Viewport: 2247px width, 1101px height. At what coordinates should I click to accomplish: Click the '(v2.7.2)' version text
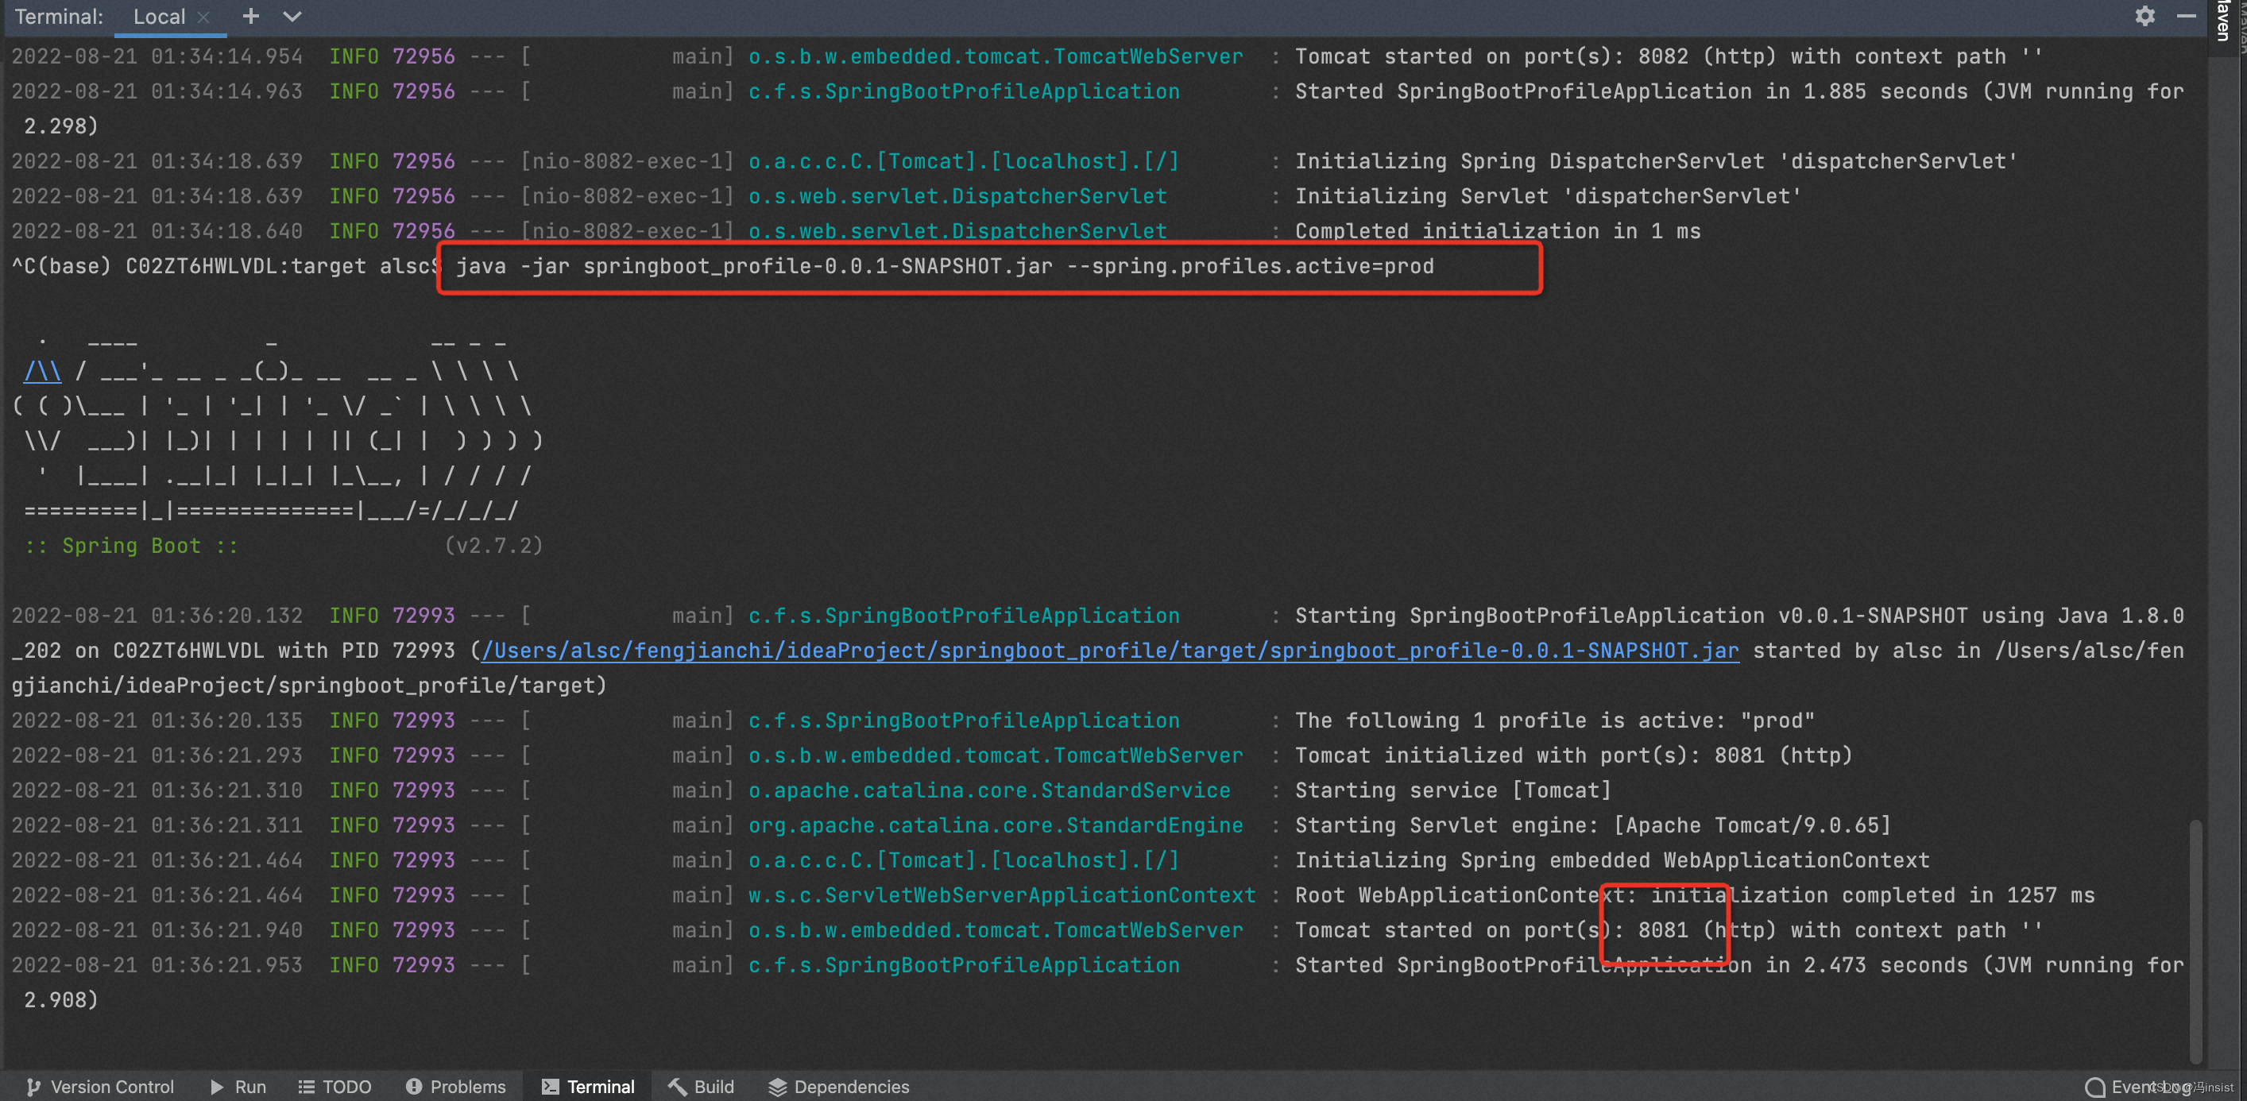[x=493, y=547]
